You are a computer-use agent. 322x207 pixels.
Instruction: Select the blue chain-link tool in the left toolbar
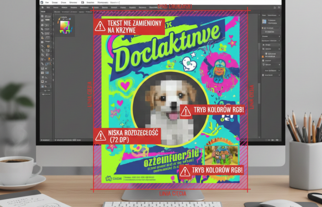tap(47, 73)
